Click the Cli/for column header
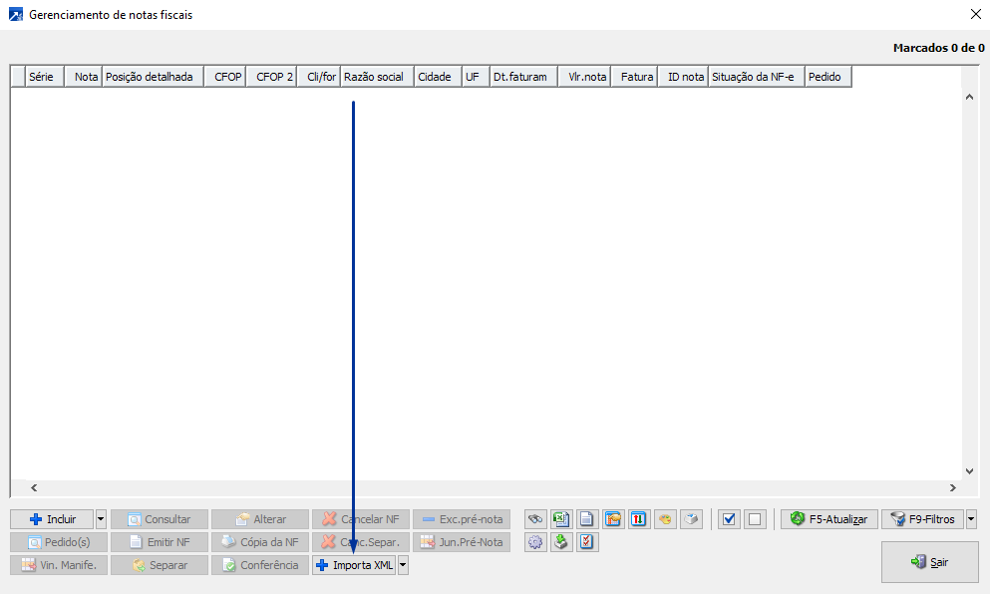 pyautogui.click(x=319, y=77)
